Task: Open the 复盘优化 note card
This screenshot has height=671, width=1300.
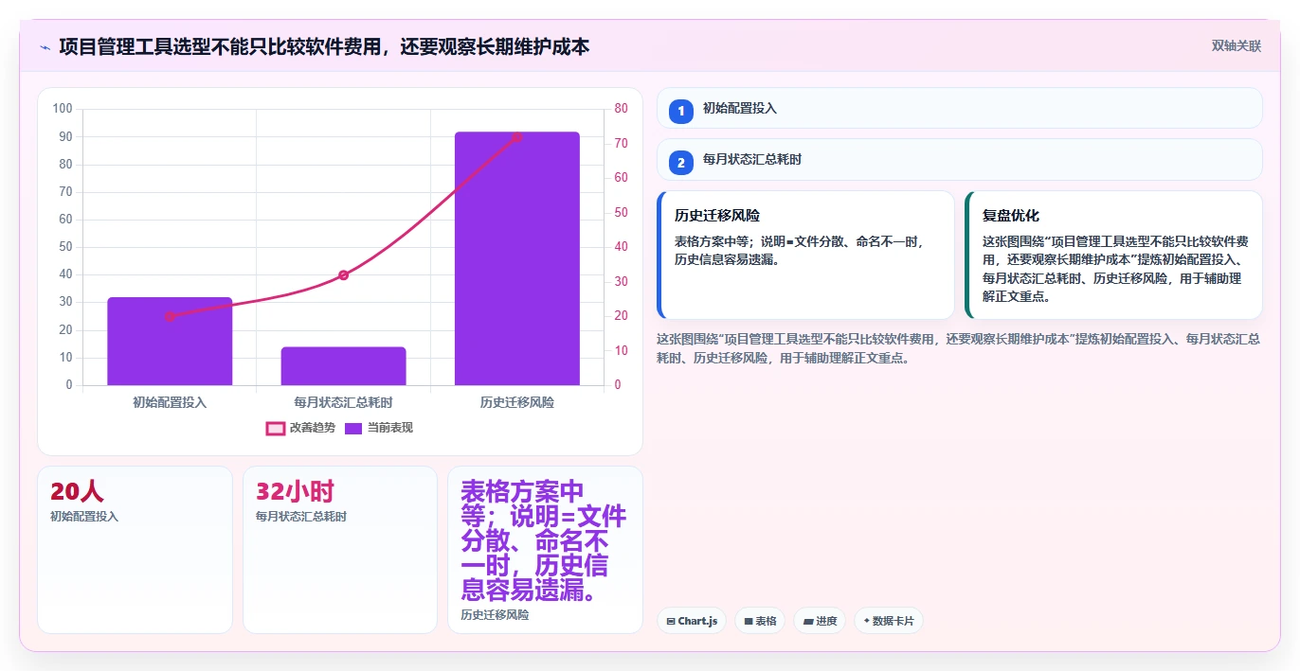Action: pyautogui.click(x=1113, y=255)
